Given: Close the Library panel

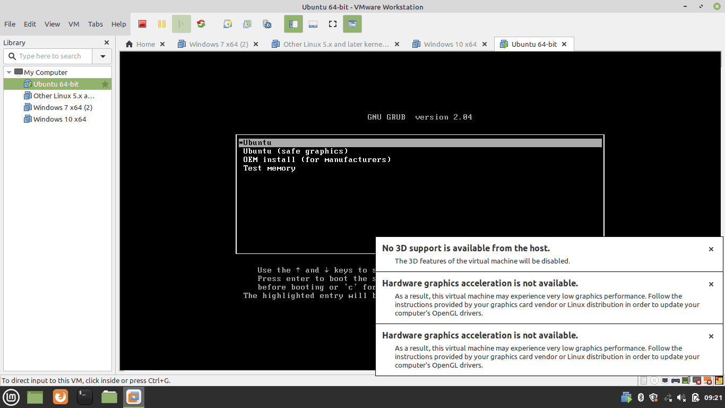Looking at the screenshot, I should (x=107, y=42).
